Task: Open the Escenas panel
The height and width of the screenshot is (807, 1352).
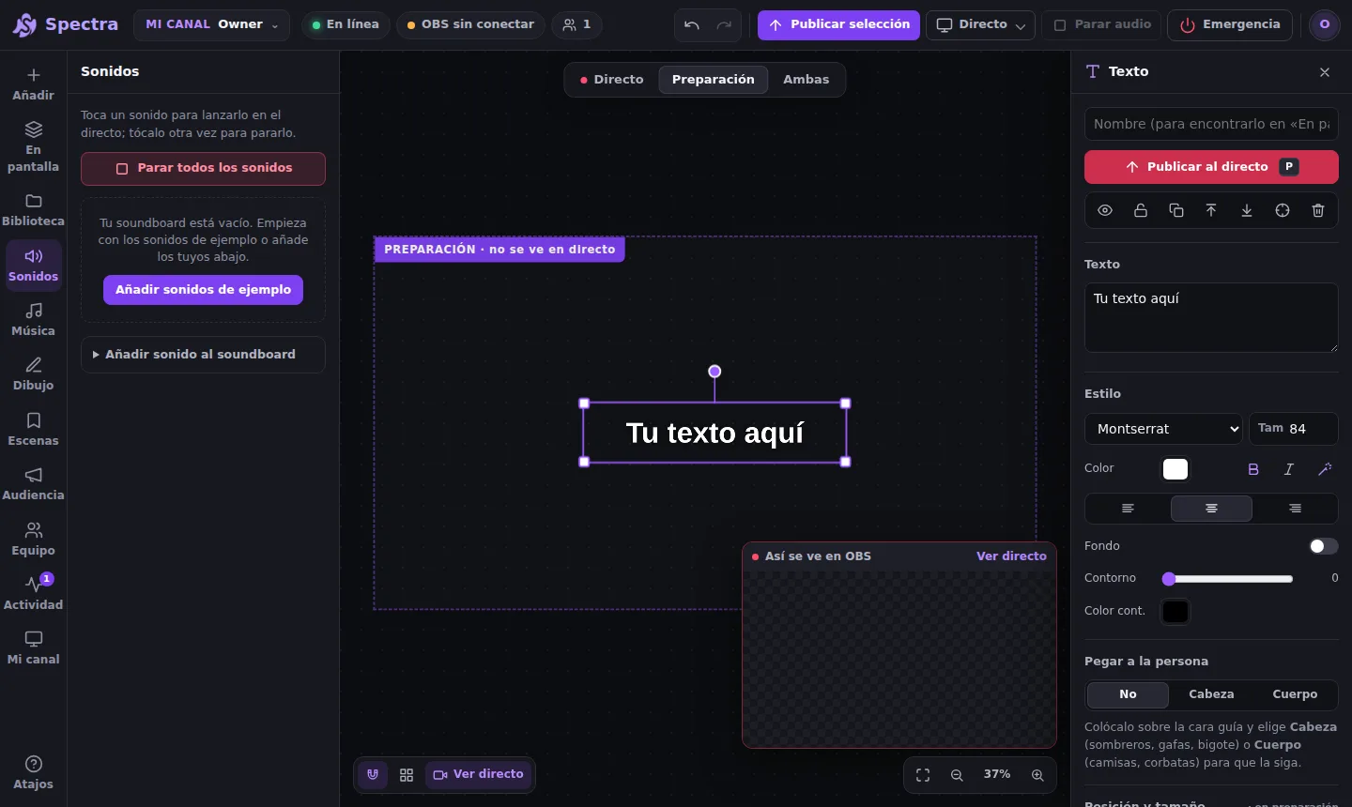Action: (33, 430)
